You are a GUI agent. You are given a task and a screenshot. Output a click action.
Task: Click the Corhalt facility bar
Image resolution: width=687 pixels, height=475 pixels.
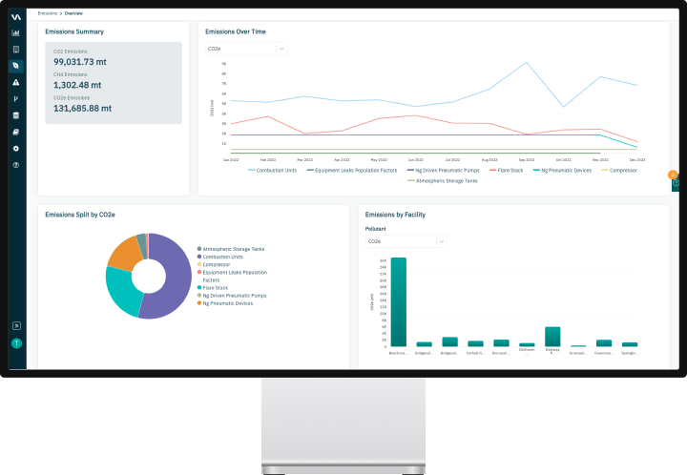tap(475, 343)
